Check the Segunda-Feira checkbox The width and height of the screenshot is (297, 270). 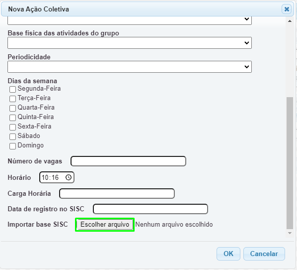[12, 89]
